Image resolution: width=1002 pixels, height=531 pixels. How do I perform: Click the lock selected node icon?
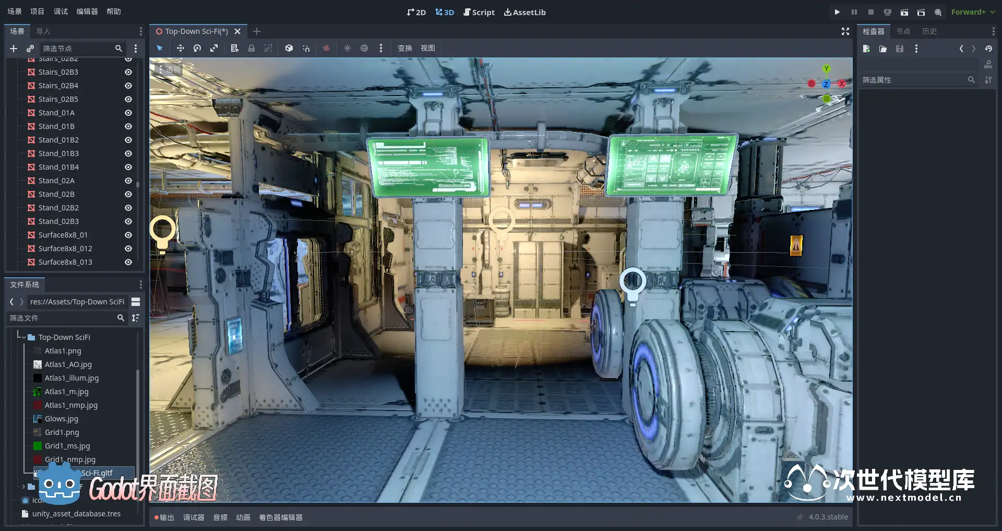(252, 48)
